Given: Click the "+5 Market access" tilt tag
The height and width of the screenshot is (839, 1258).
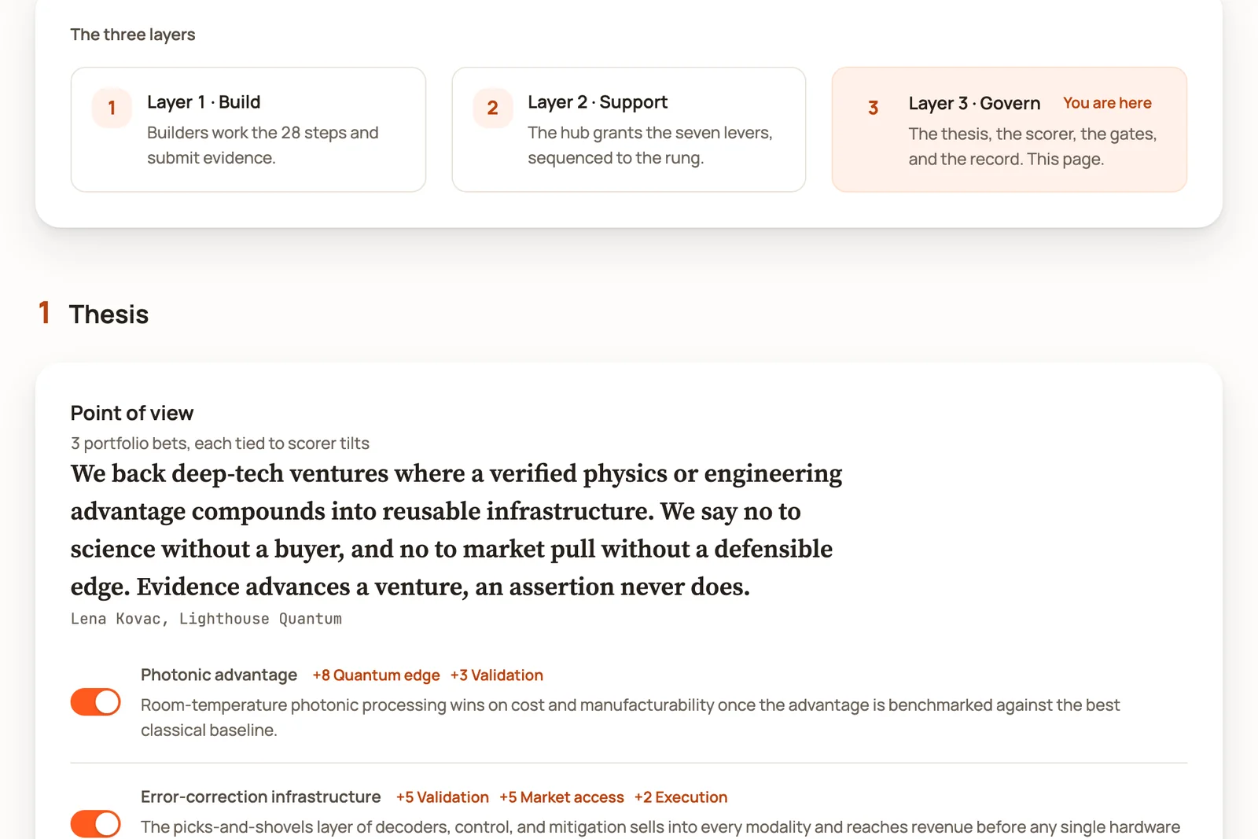Looking at the screenshot, I should point(561,797).
